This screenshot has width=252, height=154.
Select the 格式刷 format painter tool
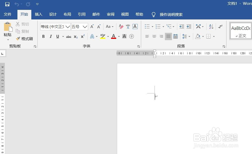(x=24, y=39)
